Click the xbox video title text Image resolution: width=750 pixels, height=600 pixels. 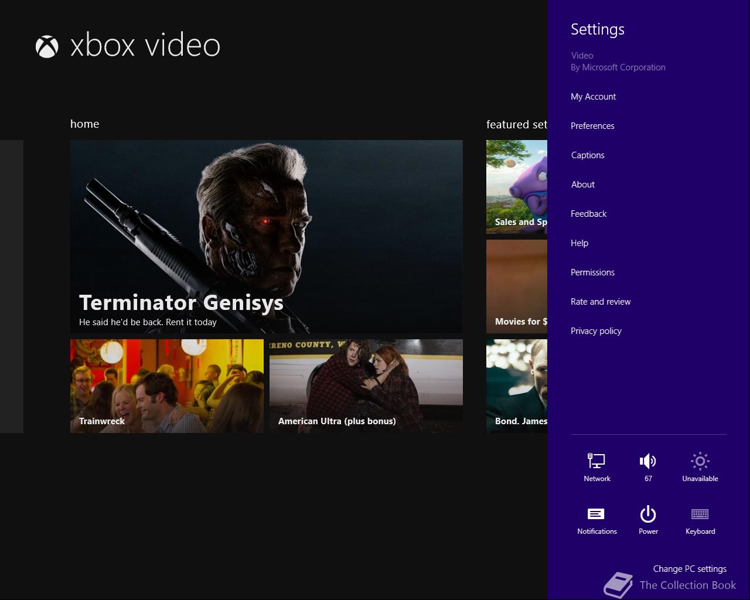145,46
